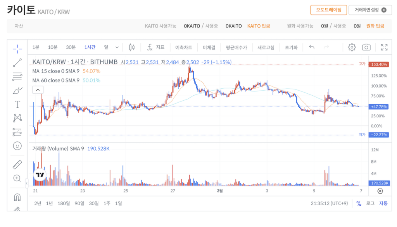Click the KAITO/KRW symbol title in chart
Image resolution: width=397 pixels, height=227 pixels.
click(75, 62)
